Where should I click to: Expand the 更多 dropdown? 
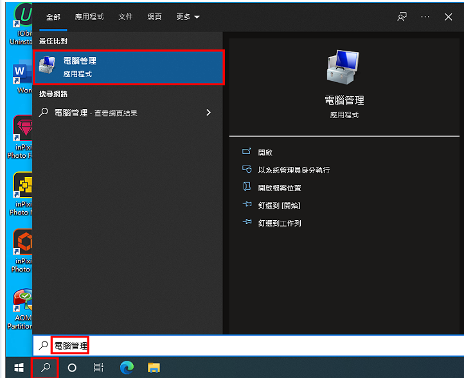[188, 17]
